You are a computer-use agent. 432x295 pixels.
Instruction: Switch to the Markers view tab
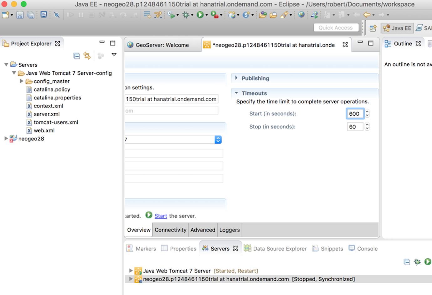click(x=141, y=248)
